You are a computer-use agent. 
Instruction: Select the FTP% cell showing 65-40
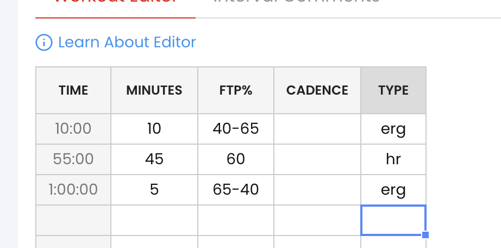click(x=236, y=189)
